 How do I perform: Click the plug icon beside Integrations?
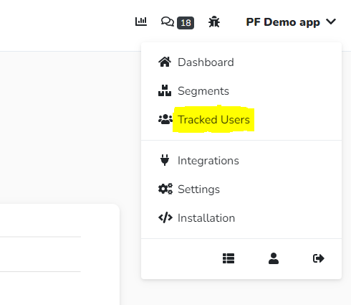(165, 160)
